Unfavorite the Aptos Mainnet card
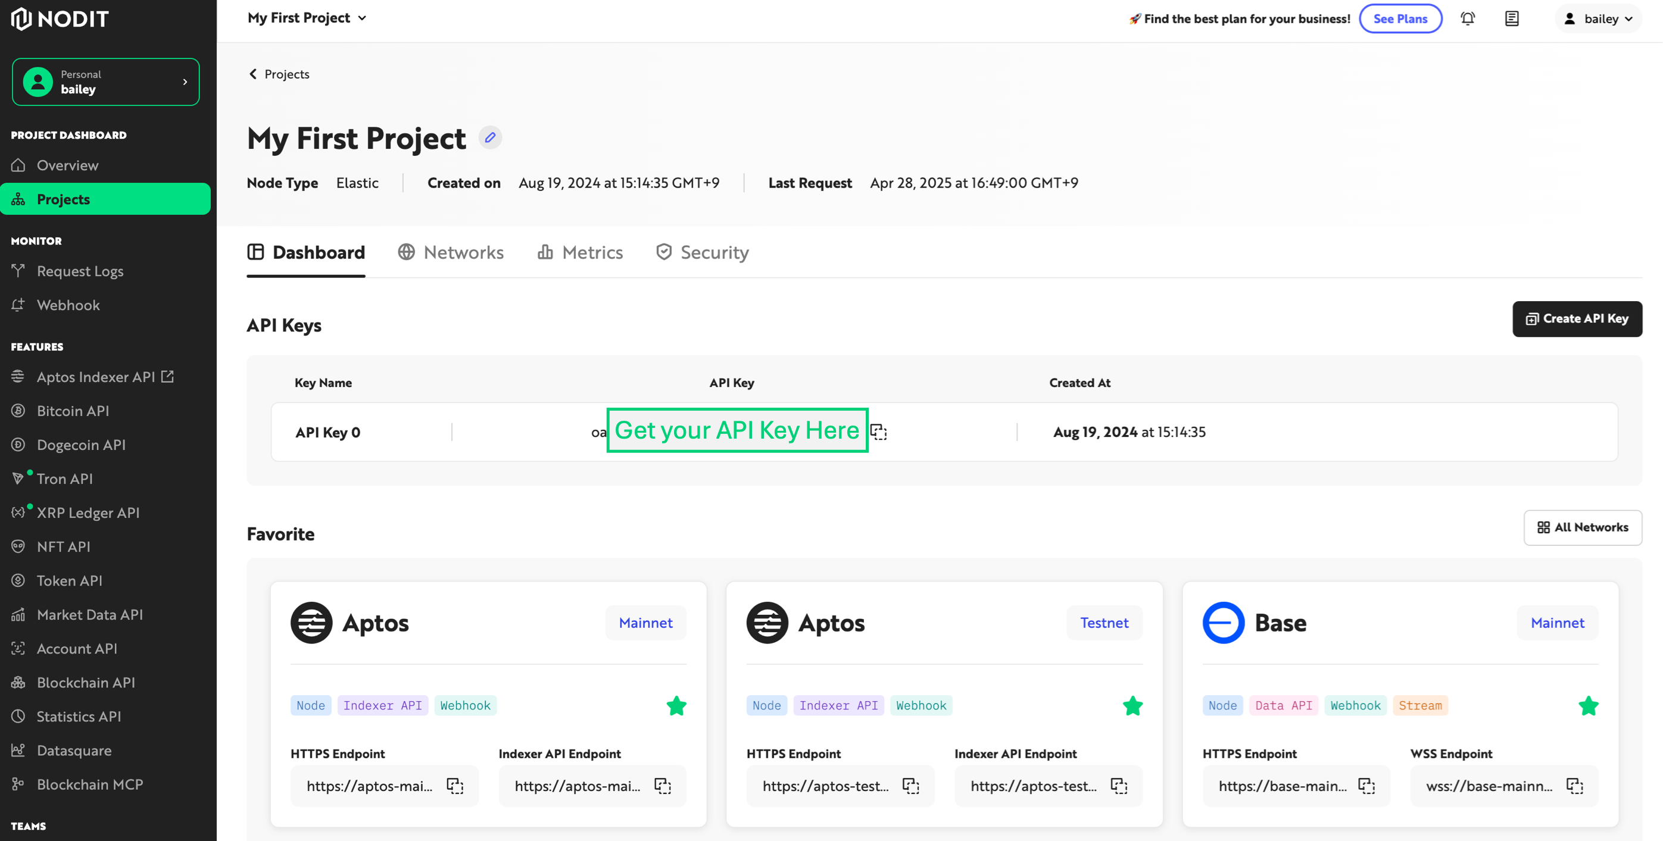Image resolution: width=1663 pixels, height=841 pixels. click(676, 705)
